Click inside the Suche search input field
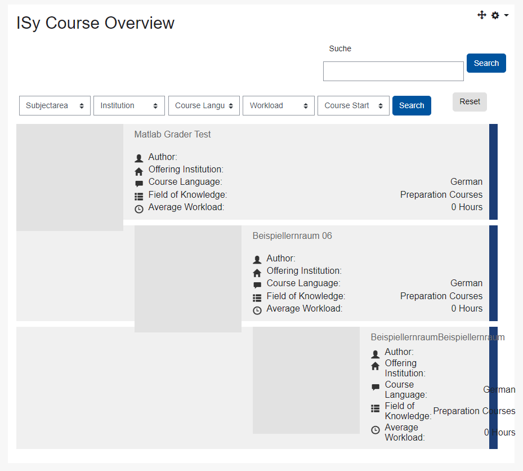Image resolution: width=523 pixels, height=471 pixels. 393,71
